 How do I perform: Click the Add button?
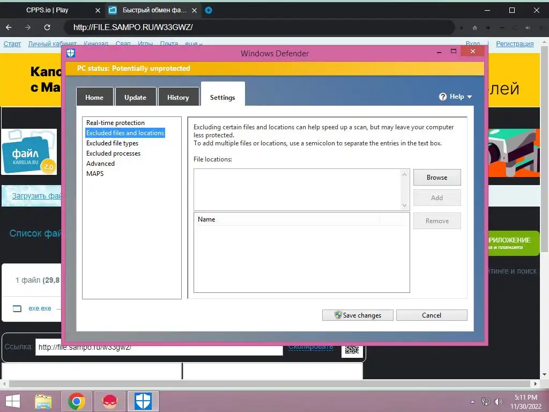coord(437,197)
